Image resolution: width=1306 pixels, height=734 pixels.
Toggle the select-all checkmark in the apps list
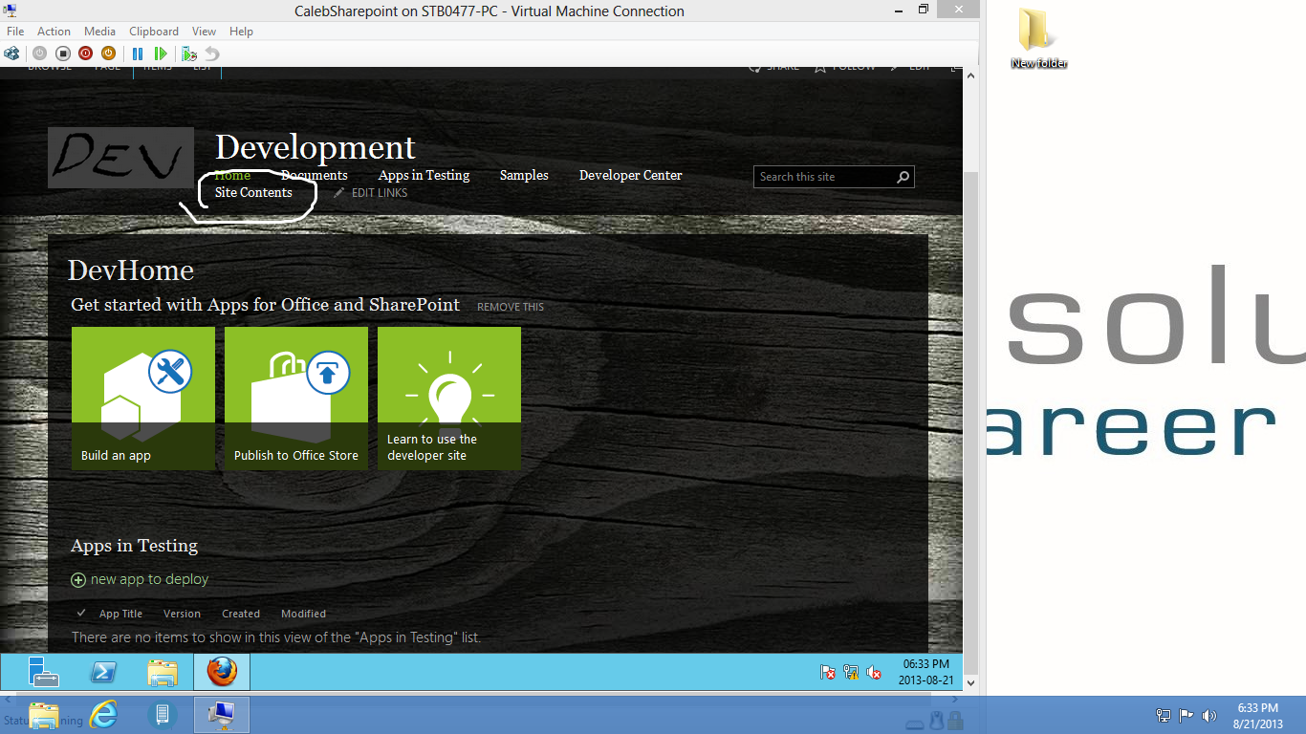[x=81, y=614]
